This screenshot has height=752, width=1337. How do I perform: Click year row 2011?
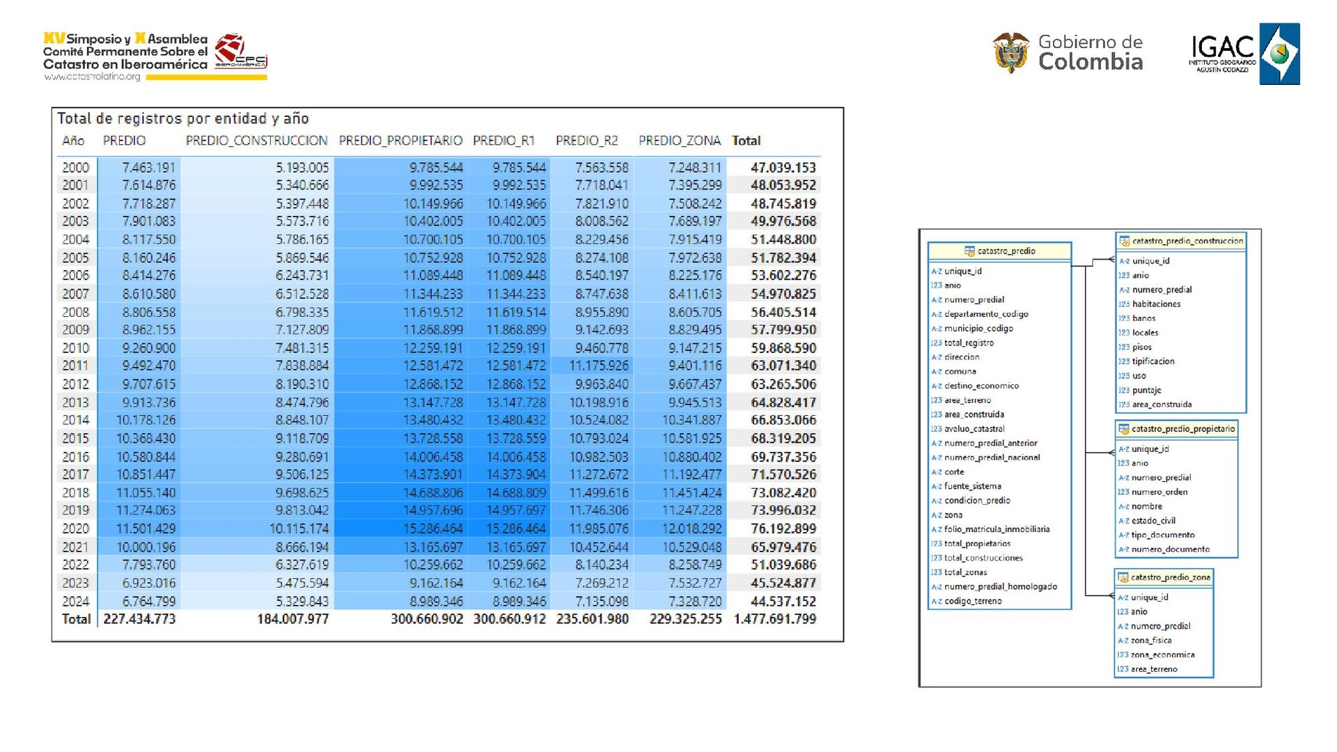click(76, 366)
